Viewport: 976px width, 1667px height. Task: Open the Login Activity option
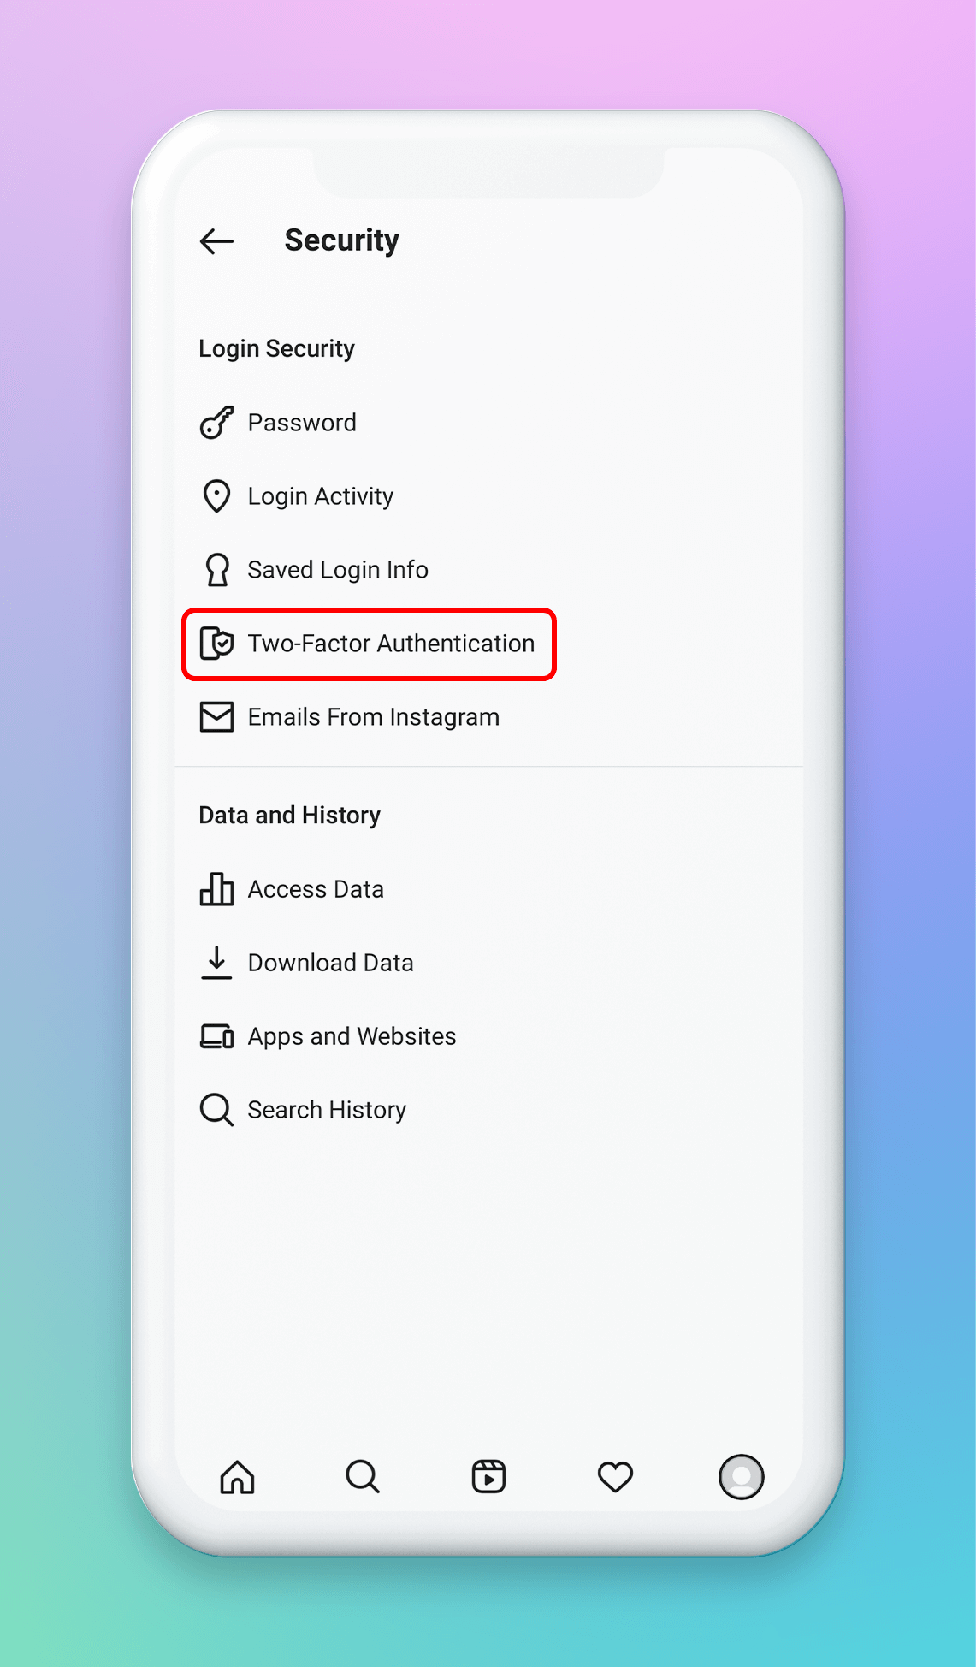pos(321,496)
